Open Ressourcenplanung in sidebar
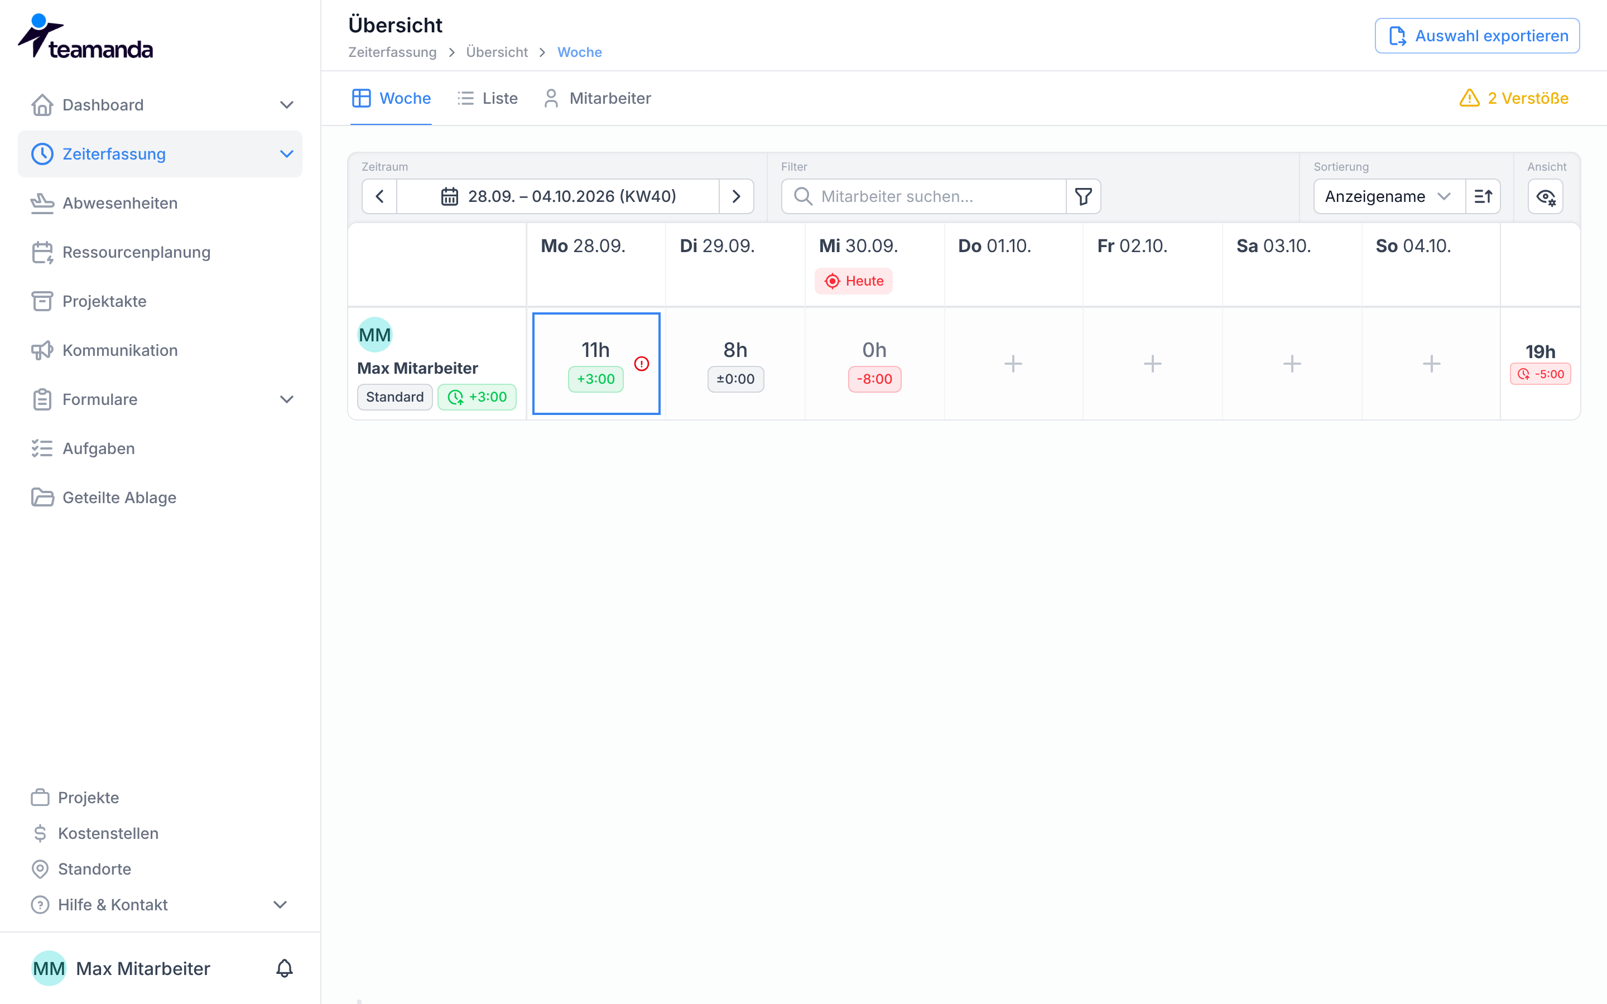 (x=160, y=252)
